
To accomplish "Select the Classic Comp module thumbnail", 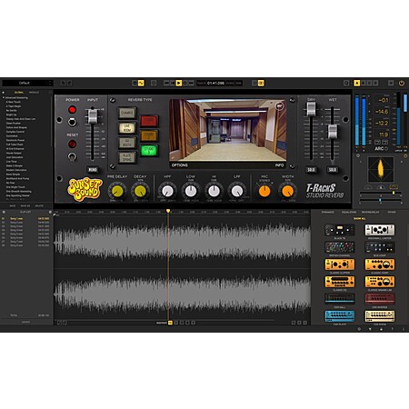I will 380,264.
